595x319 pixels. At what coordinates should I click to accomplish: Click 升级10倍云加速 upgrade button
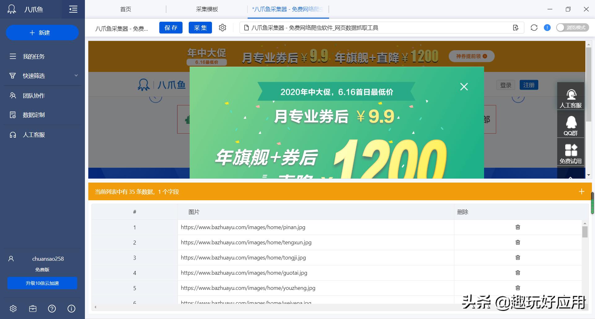point(42,283)
